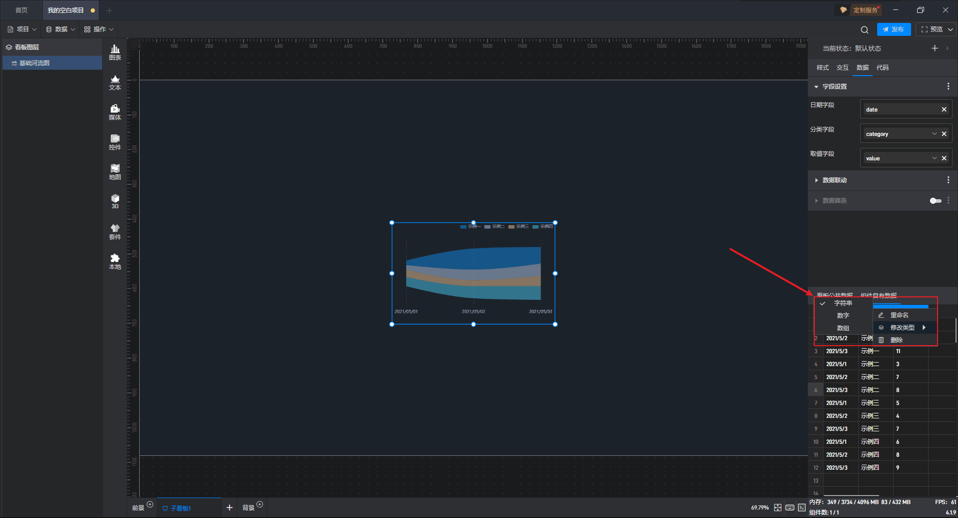Select 删除 delete in context menu

905,340
